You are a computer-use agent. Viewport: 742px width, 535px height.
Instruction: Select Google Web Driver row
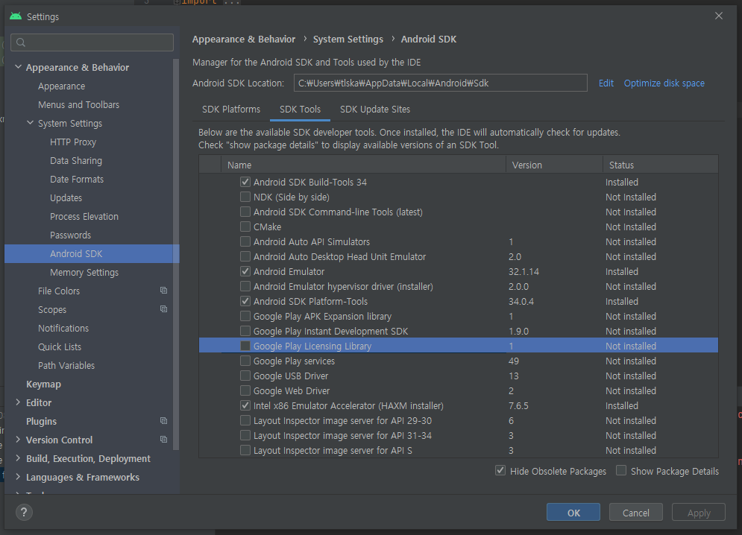459,390
